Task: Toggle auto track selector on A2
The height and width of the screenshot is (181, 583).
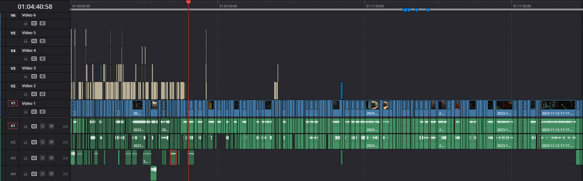Action: (x=34, y=142)
